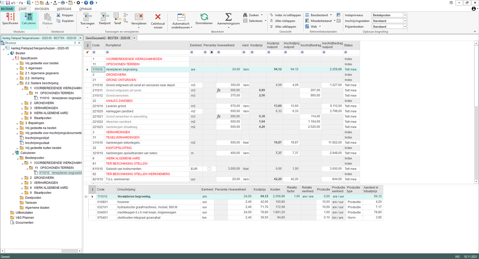
Task: Click the Verwijderen table icon
Action: [x=139, y=17]
